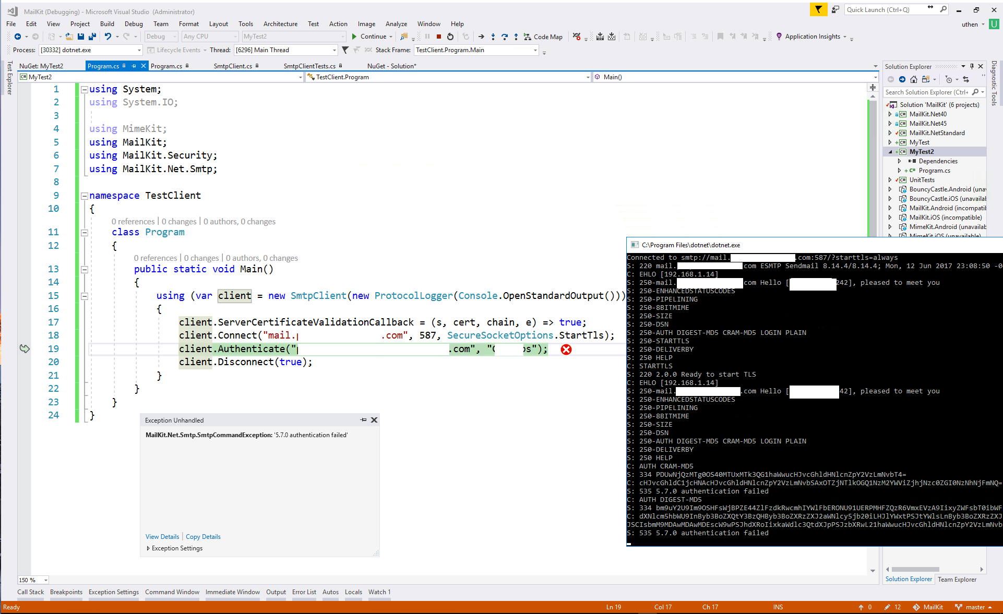The image size is (1003, 614).
Task: Open the zoom percentage selector showing 150%
Action: pyautogui.click(x=45, y=580)
